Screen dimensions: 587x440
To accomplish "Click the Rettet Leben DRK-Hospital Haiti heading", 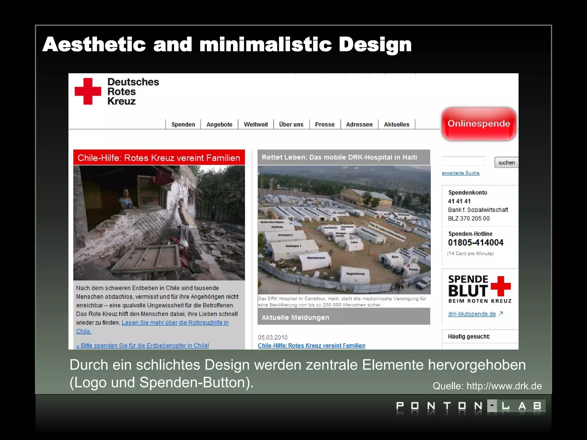I will pos(344,157).
